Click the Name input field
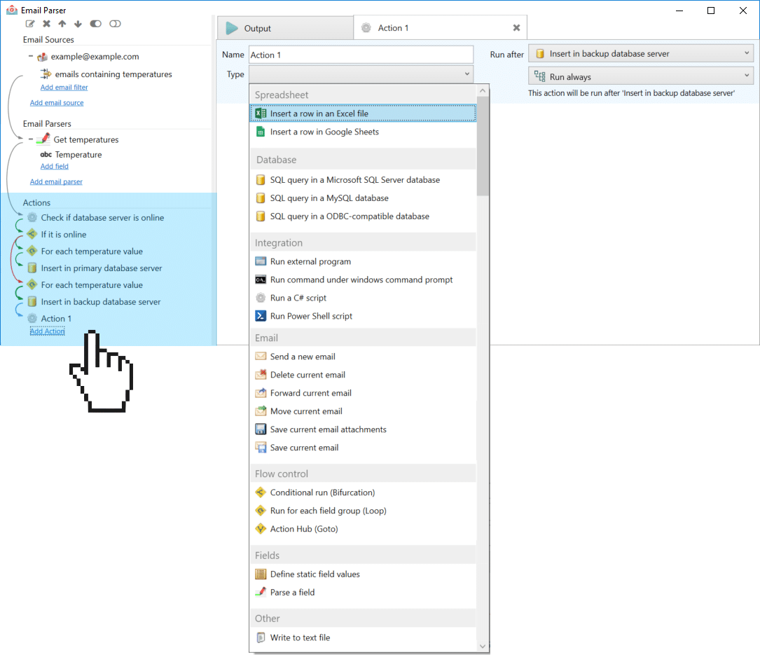Image resolution: width=760 pixels, height=655 pixels. pos(361,55)
